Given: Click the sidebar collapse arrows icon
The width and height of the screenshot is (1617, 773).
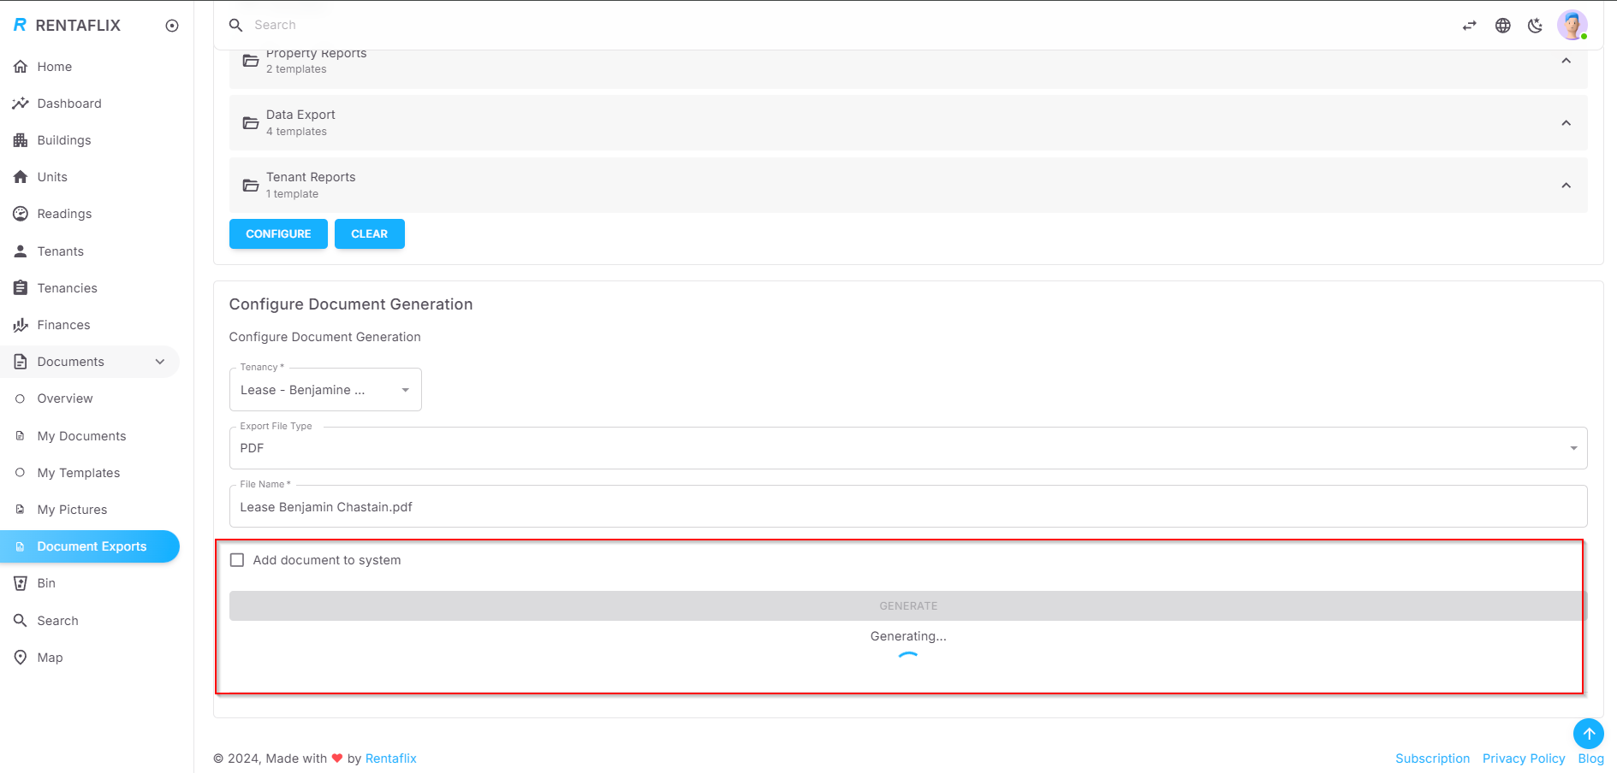Looking at the screenshot, I should click(1470, 25).
